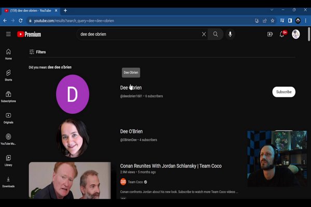The image size is (311, 207).
Task: Open the account avatar menu
Action: (296, 34)
